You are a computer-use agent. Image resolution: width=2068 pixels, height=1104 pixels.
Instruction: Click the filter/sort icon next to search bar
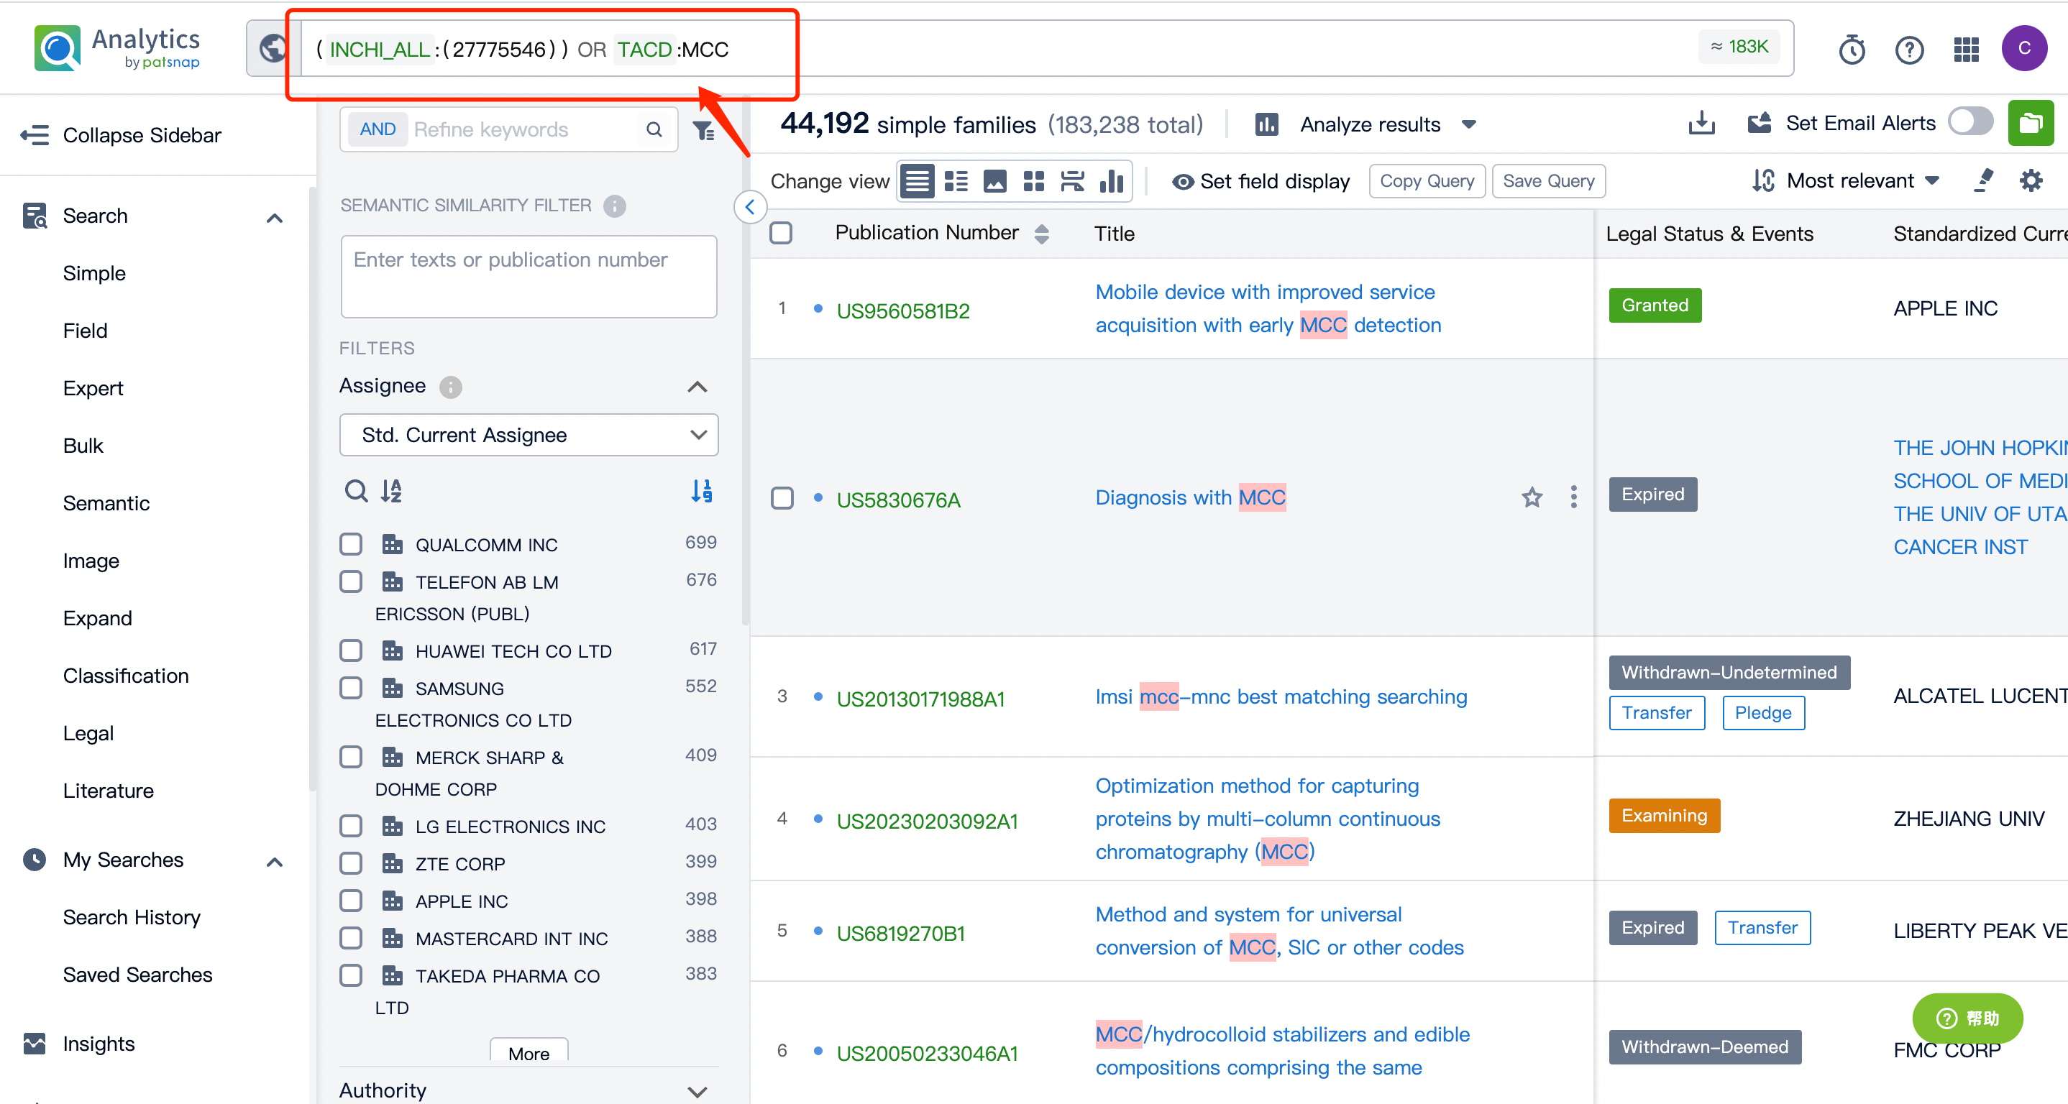click(705, 130)
